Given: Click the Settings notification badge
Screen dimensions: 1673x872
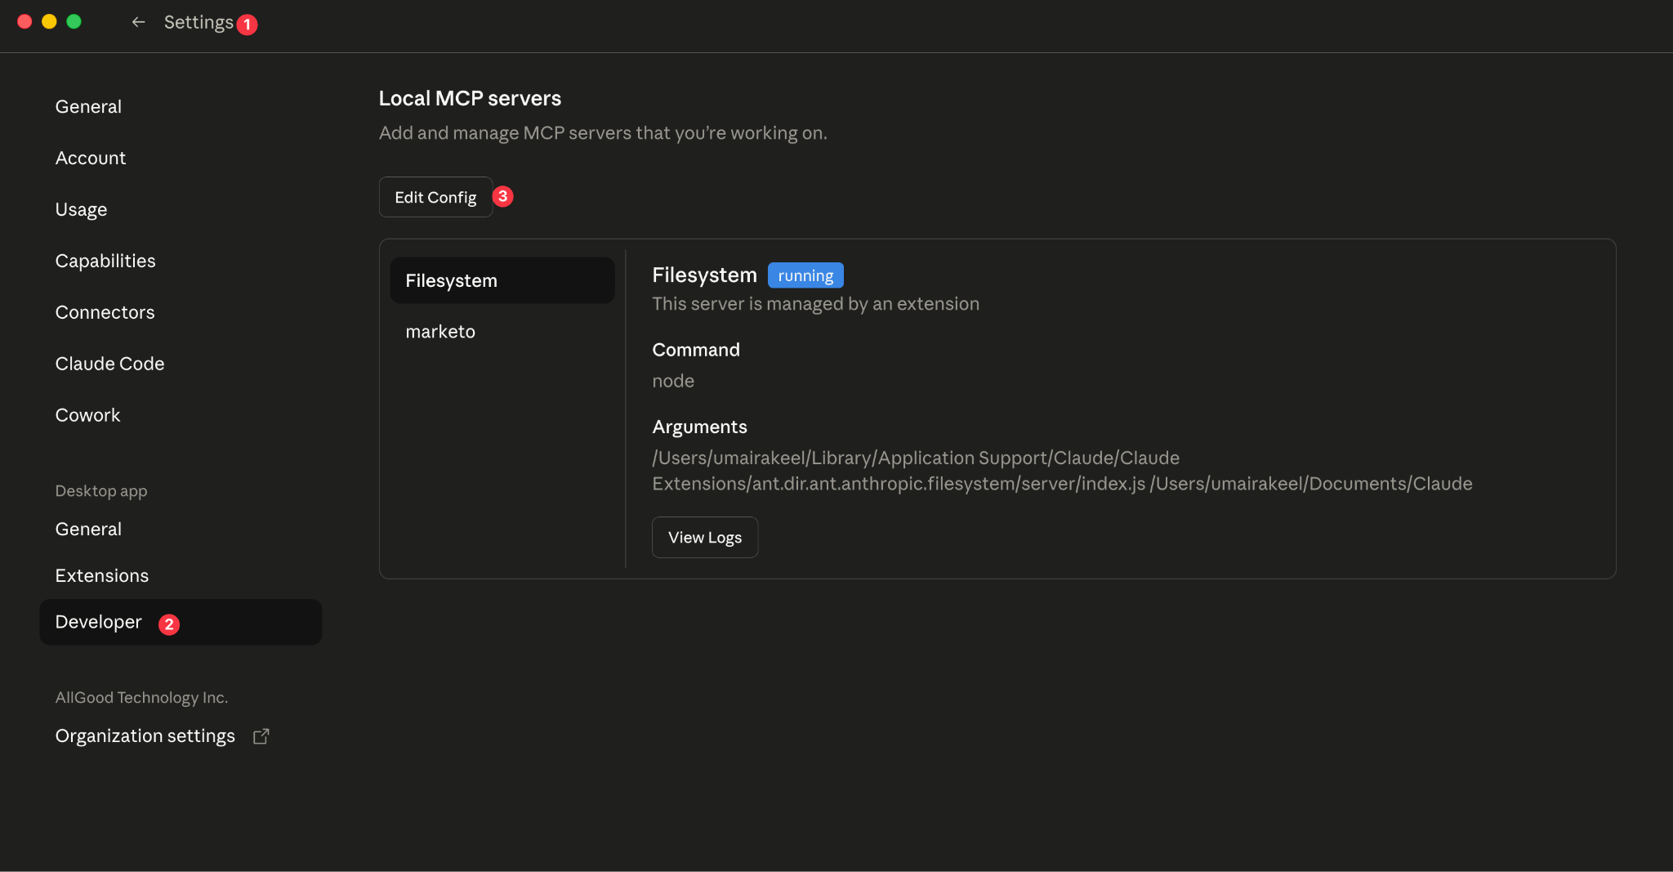Looking at the screenshot, I should (247, 25).
